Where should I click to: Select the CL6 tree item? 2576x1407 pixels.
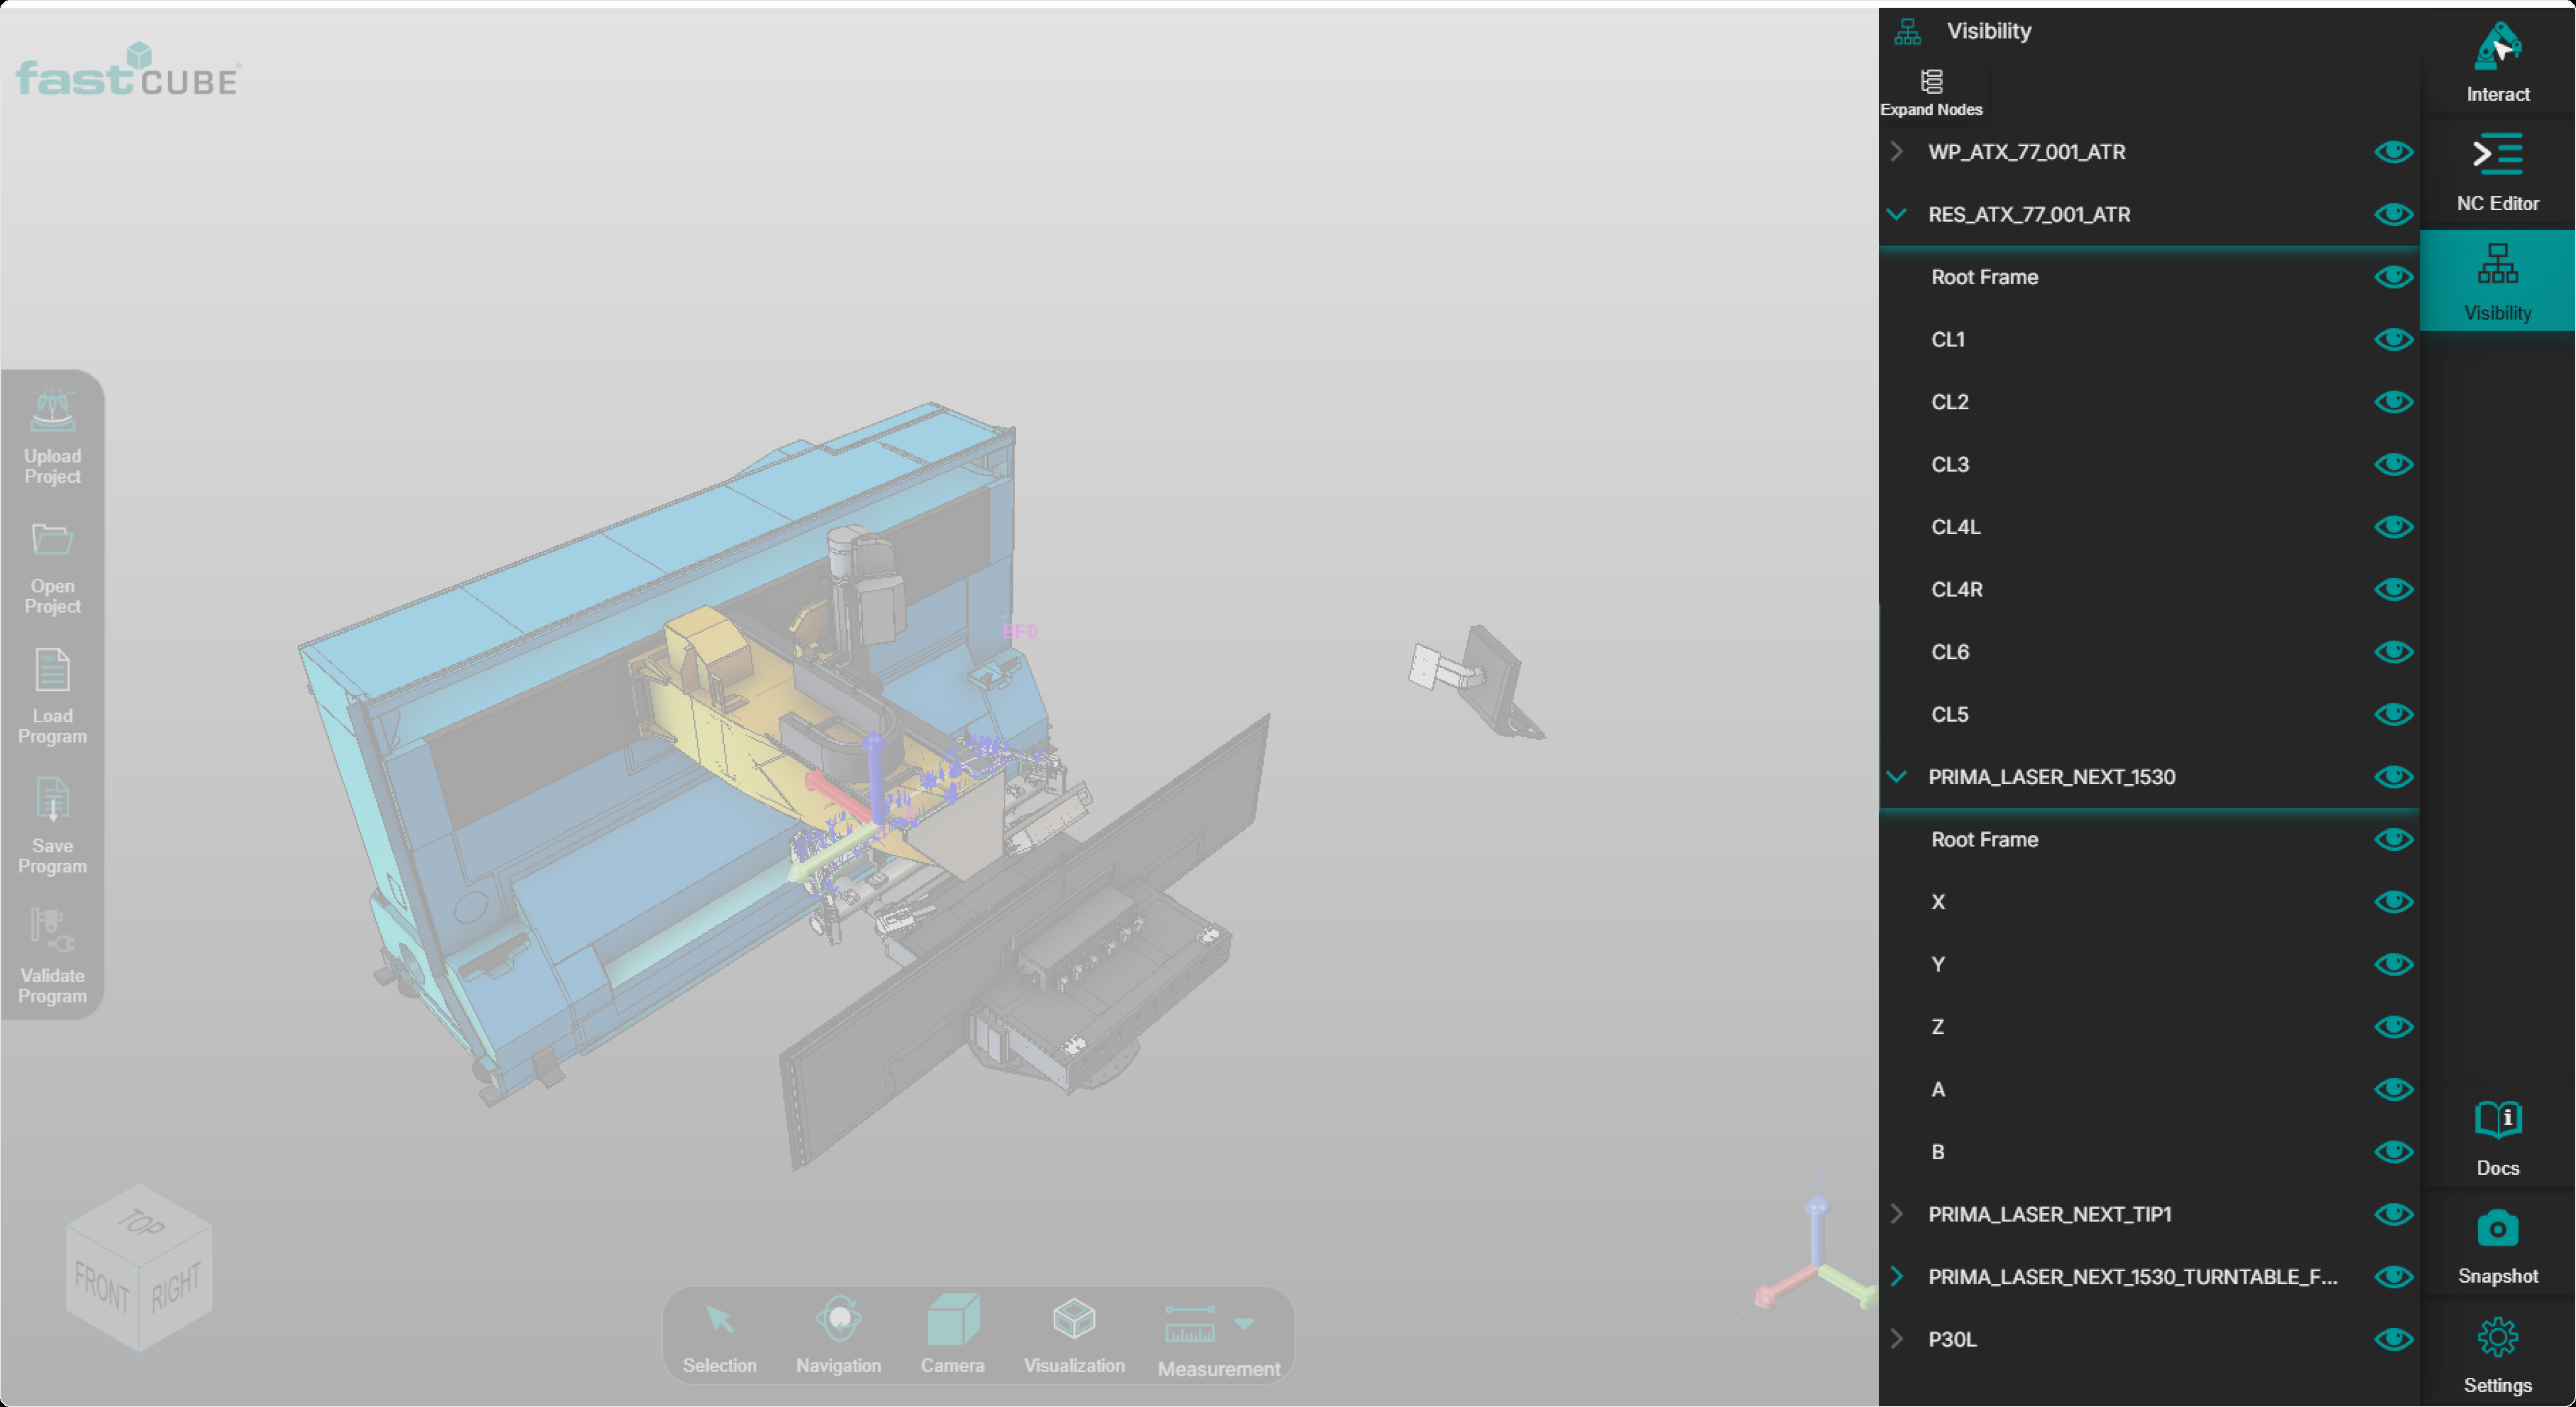pos(2149,651)
